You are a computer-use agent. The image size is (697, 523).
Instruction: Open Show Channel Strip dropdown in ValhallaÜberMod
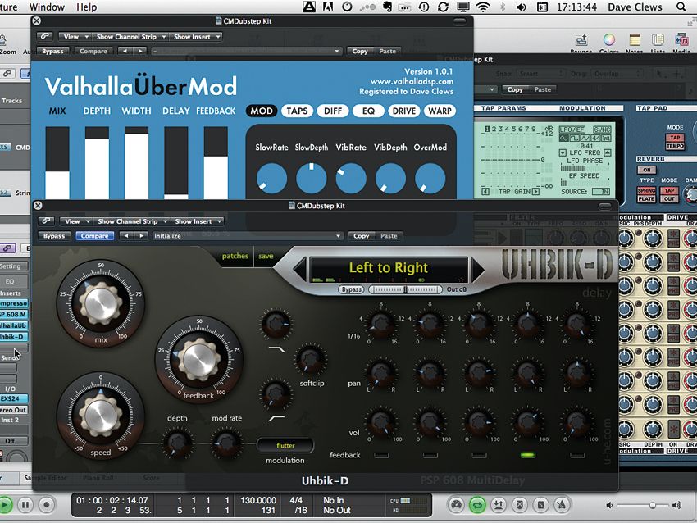point(130,36)
